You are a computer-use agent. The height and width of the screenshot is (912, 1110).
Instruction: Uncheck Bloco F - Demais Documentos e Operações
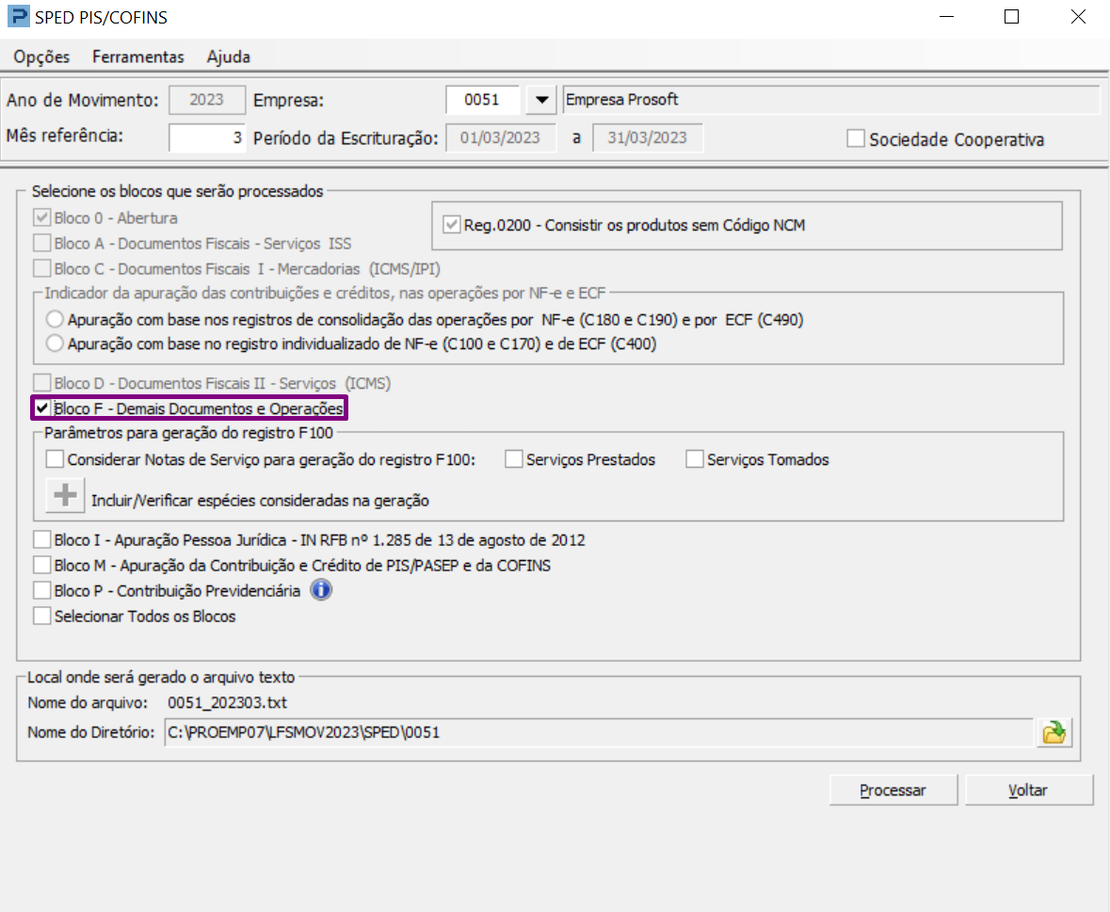pyautogui.click(x=41, y=408)
